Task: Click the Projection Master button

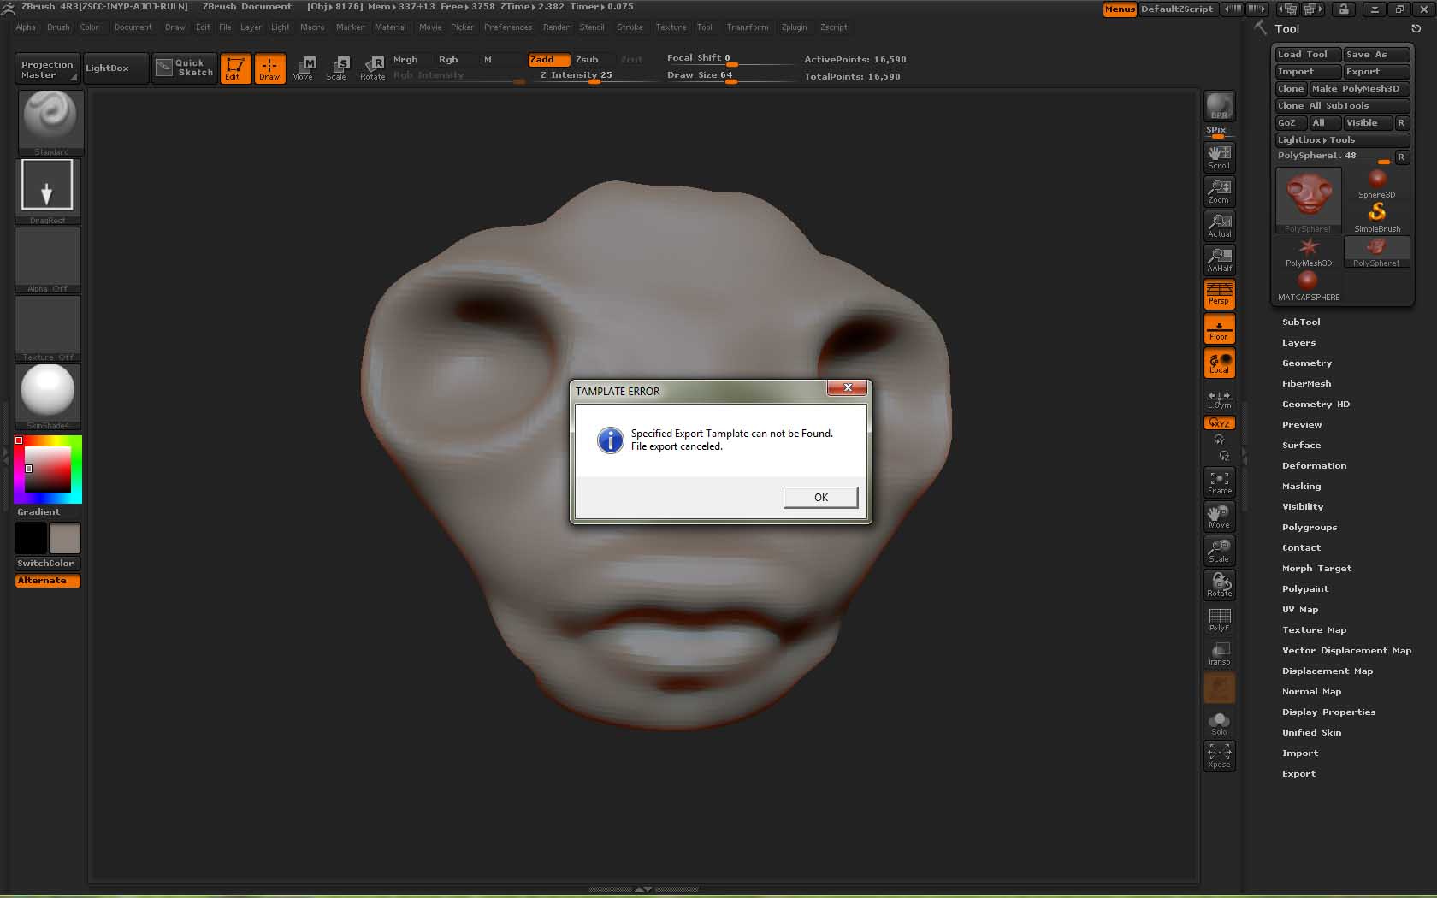Action: 48,69
